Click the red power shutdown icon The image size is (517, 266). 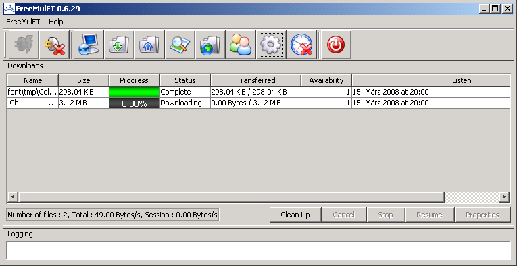point(336,45)
